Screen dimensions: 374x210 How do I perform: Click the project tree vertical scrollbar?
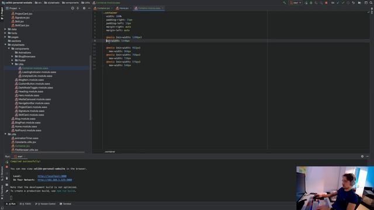pos(91,87)
